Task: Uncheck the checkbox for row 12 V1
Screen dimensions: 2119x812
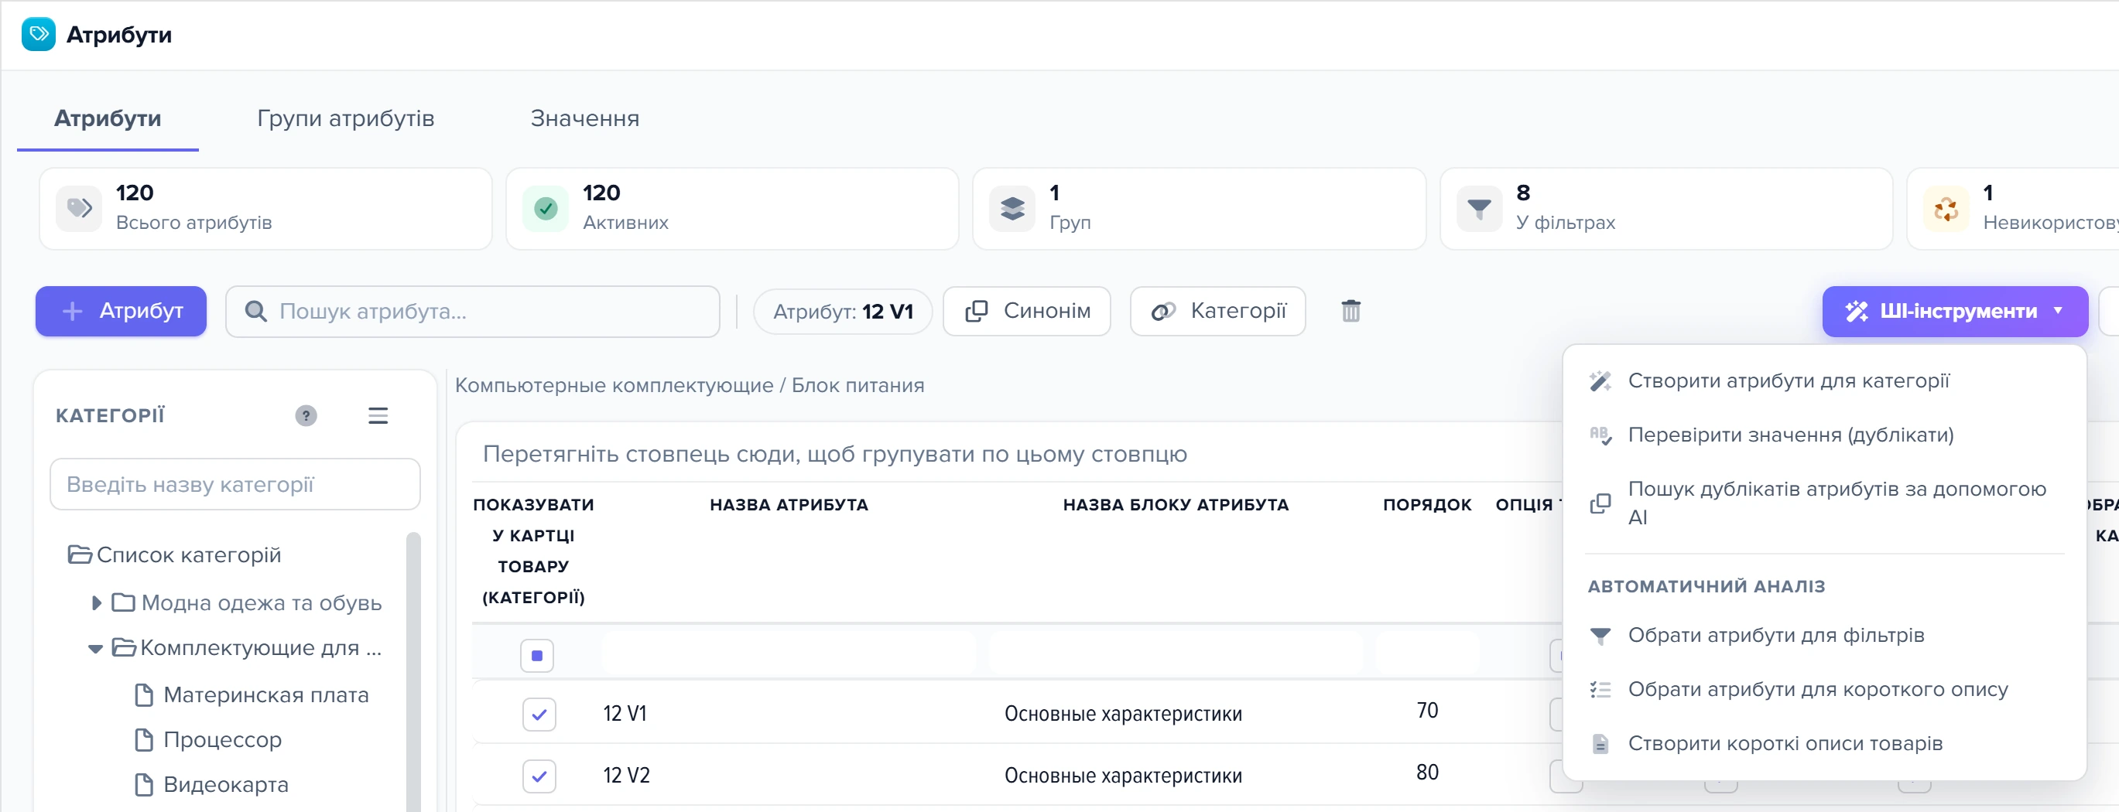Action: coord(539,715)
